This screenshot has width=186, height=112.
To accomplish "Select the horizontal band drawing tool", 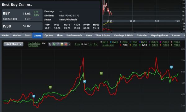I will tap(62, 44).
